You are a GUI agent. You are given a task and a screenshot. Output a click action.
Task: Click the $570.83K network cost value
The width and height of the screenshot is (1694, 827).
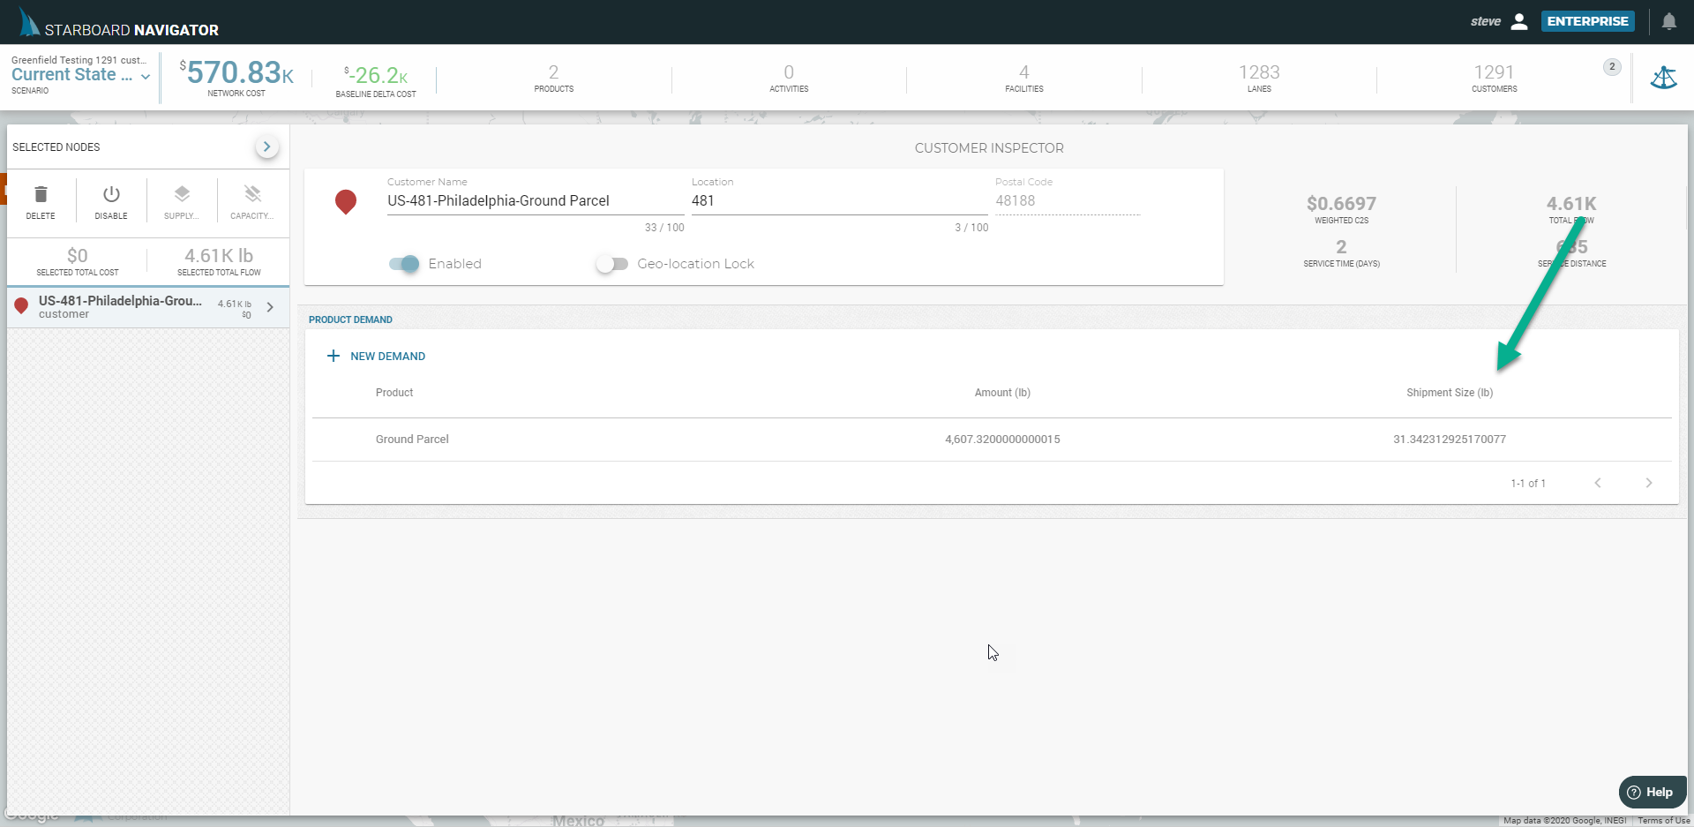click(236, 72)
